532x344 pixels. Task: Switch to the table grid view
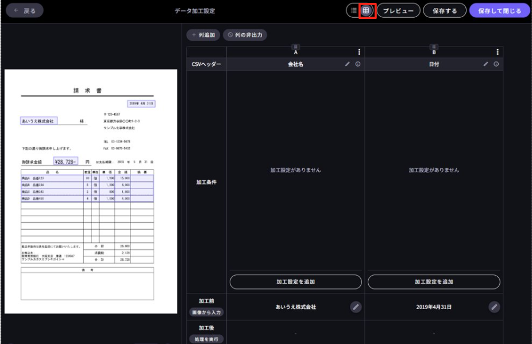(x=367, y=10)
